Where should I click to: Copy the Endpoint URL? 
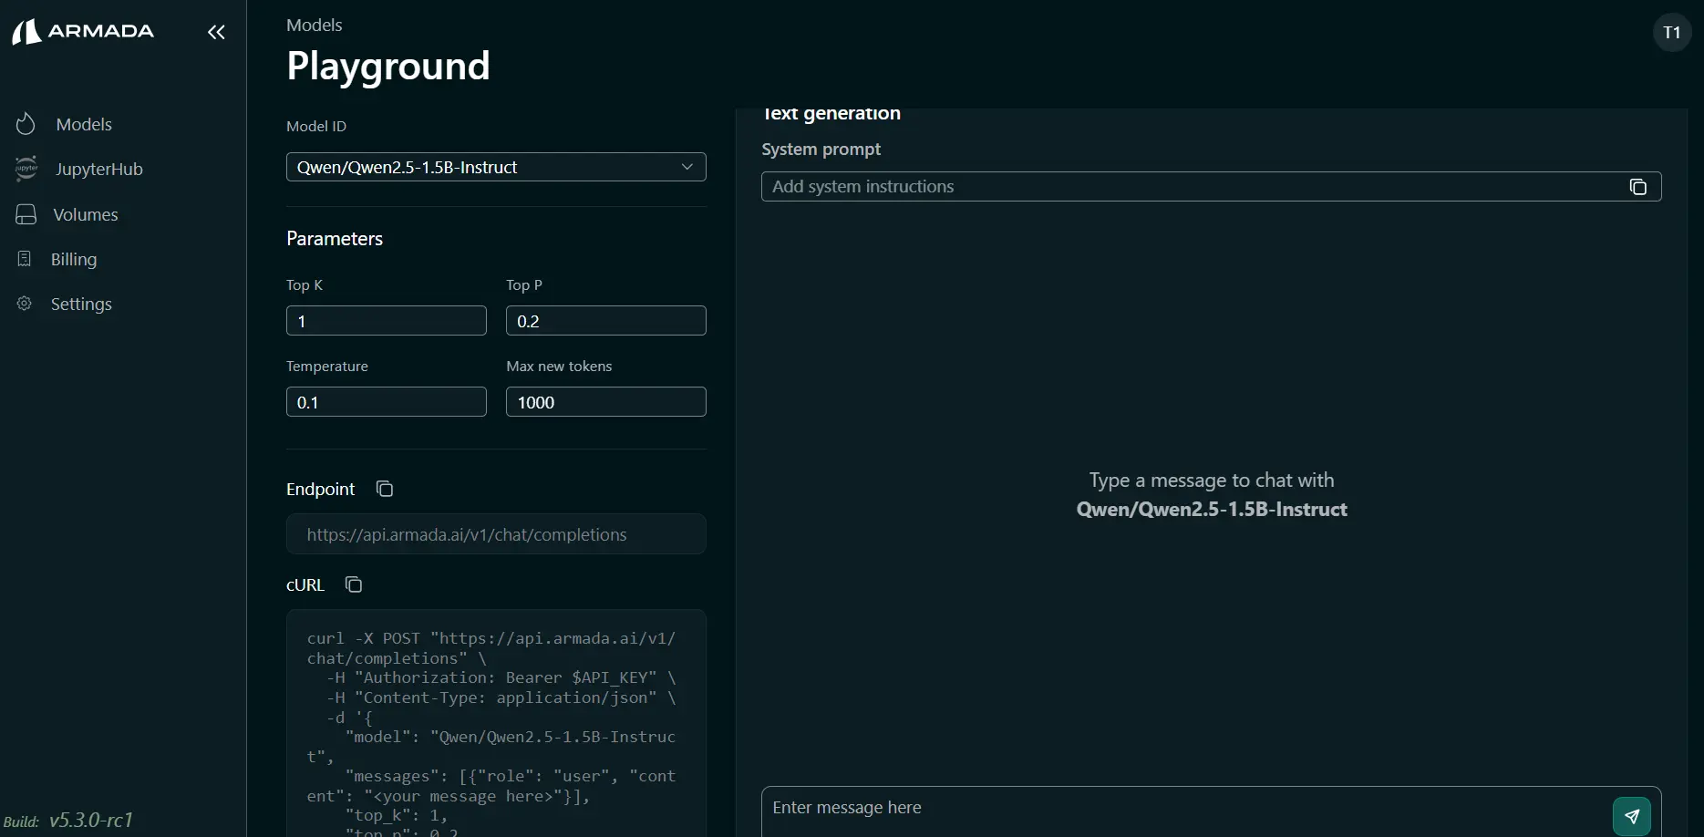(385, 489)
